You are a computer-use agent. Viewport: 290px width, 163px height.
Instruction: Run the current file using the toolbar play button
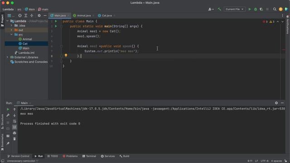pos(250,9)
